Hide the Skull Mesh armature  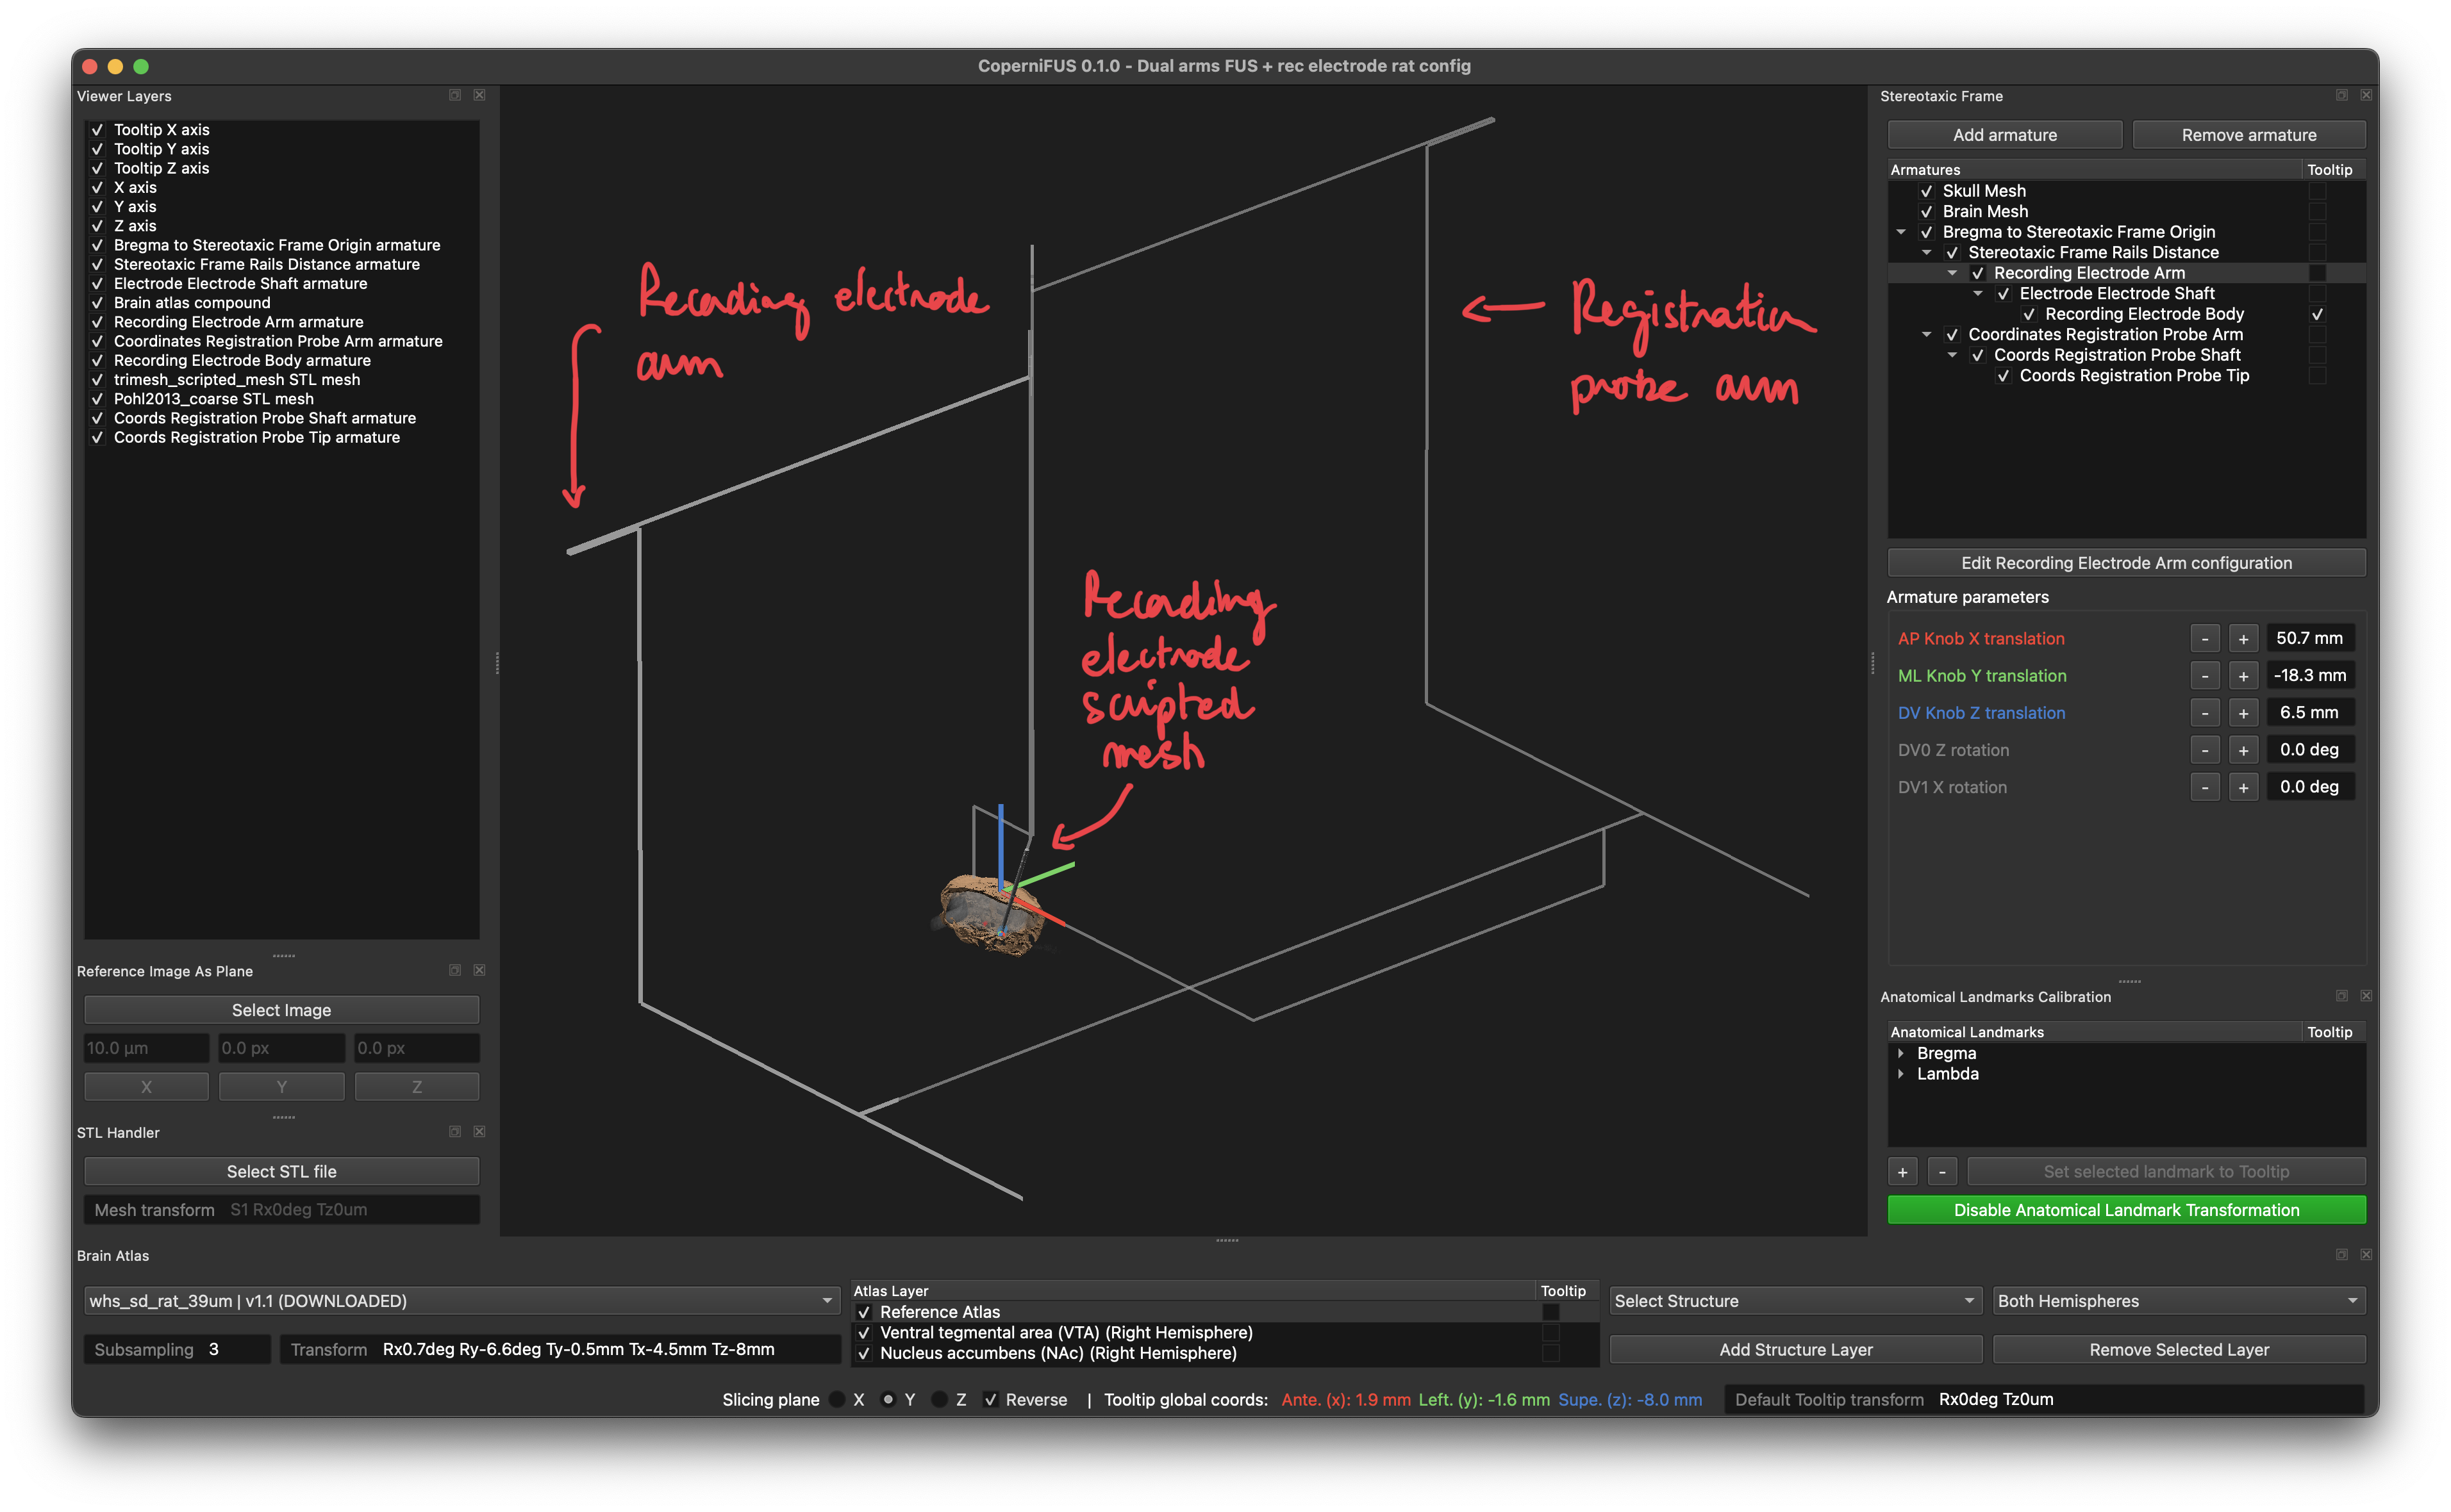click(1926, 191)
